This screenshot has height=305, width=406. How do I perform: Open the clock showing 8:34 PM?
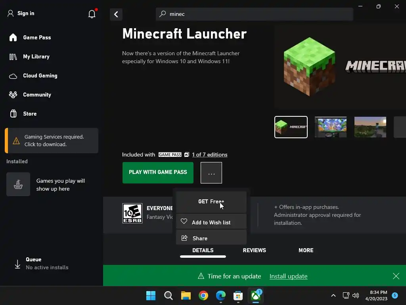377,295
